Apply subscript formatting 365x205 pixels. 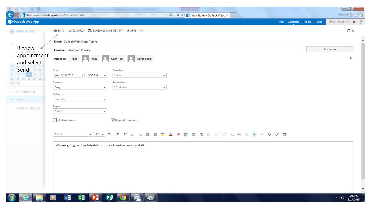[232, 134]
